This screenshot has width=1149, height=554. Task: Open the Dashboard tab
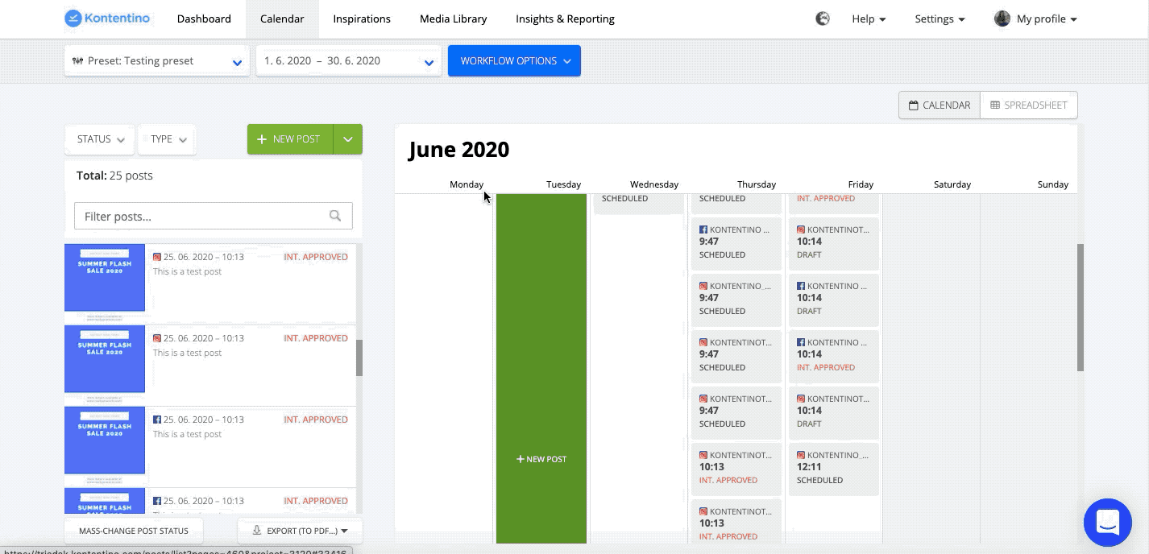(204, 19)
